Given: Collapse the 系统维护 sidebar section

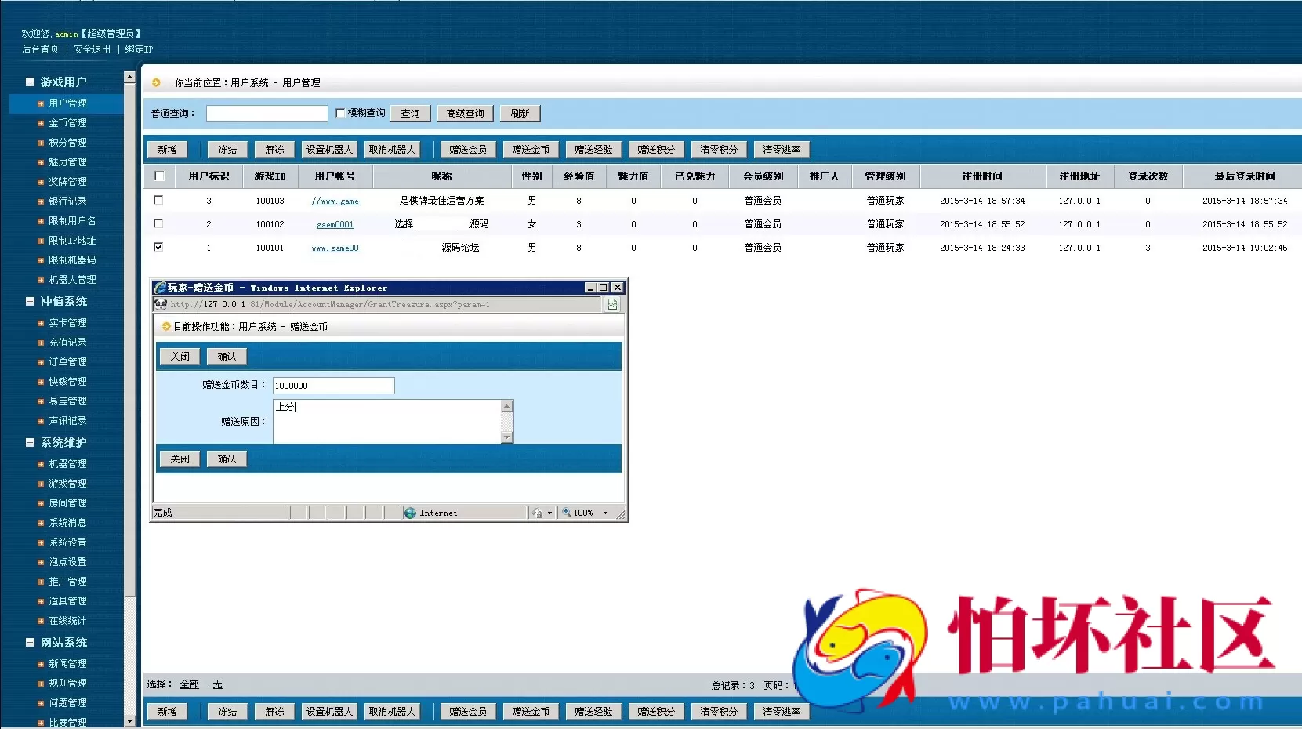Looking at the screenshot, I should point(30,442).
